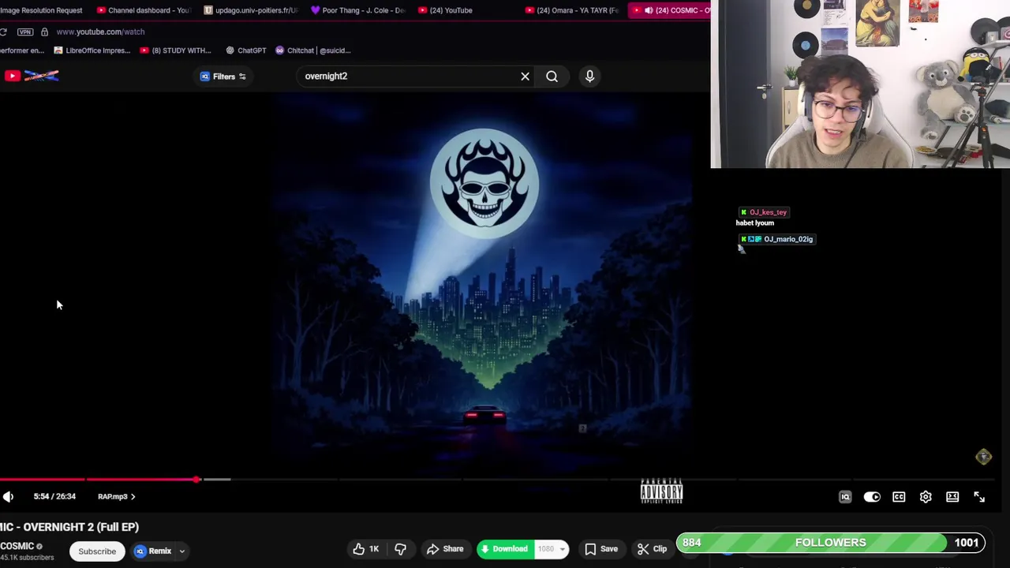Screen dimensions: 1010x568
Task: Click chat user OJ_mario_02ig
Action: point(788,239)
